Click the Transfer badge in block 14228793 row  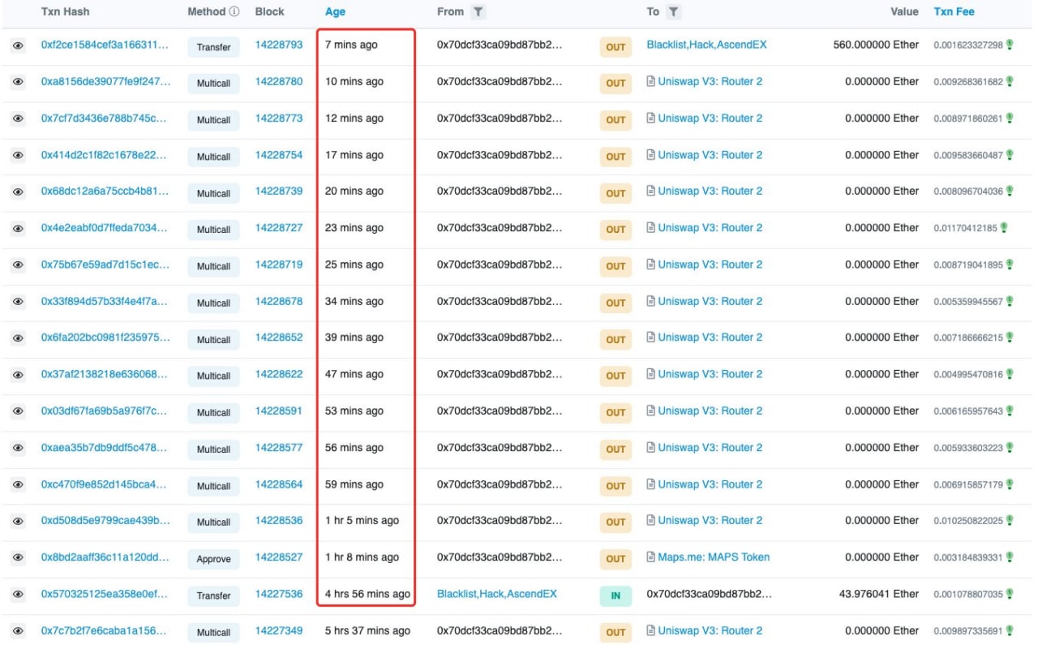(x=214, y=47)
